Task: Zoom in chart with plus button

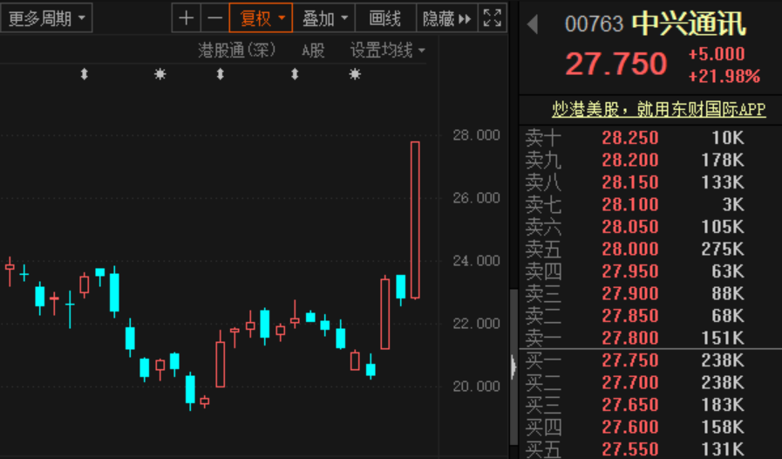Action: pyautogui.click(x=186, y=18)
